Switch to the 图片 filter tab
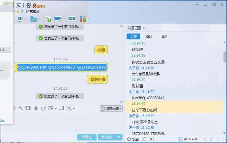This screenshot has height=143, width=227. click(149, 36)
